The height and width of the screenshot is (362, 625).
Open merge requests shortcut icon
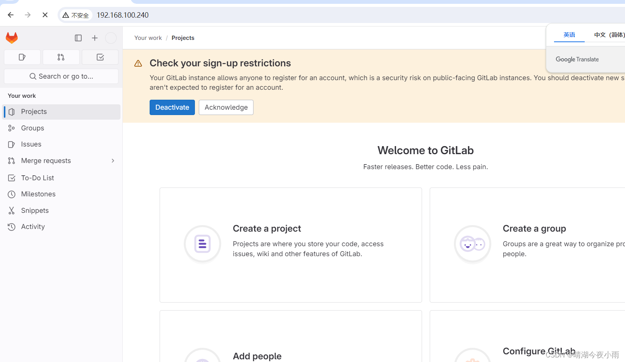point(61,57)
